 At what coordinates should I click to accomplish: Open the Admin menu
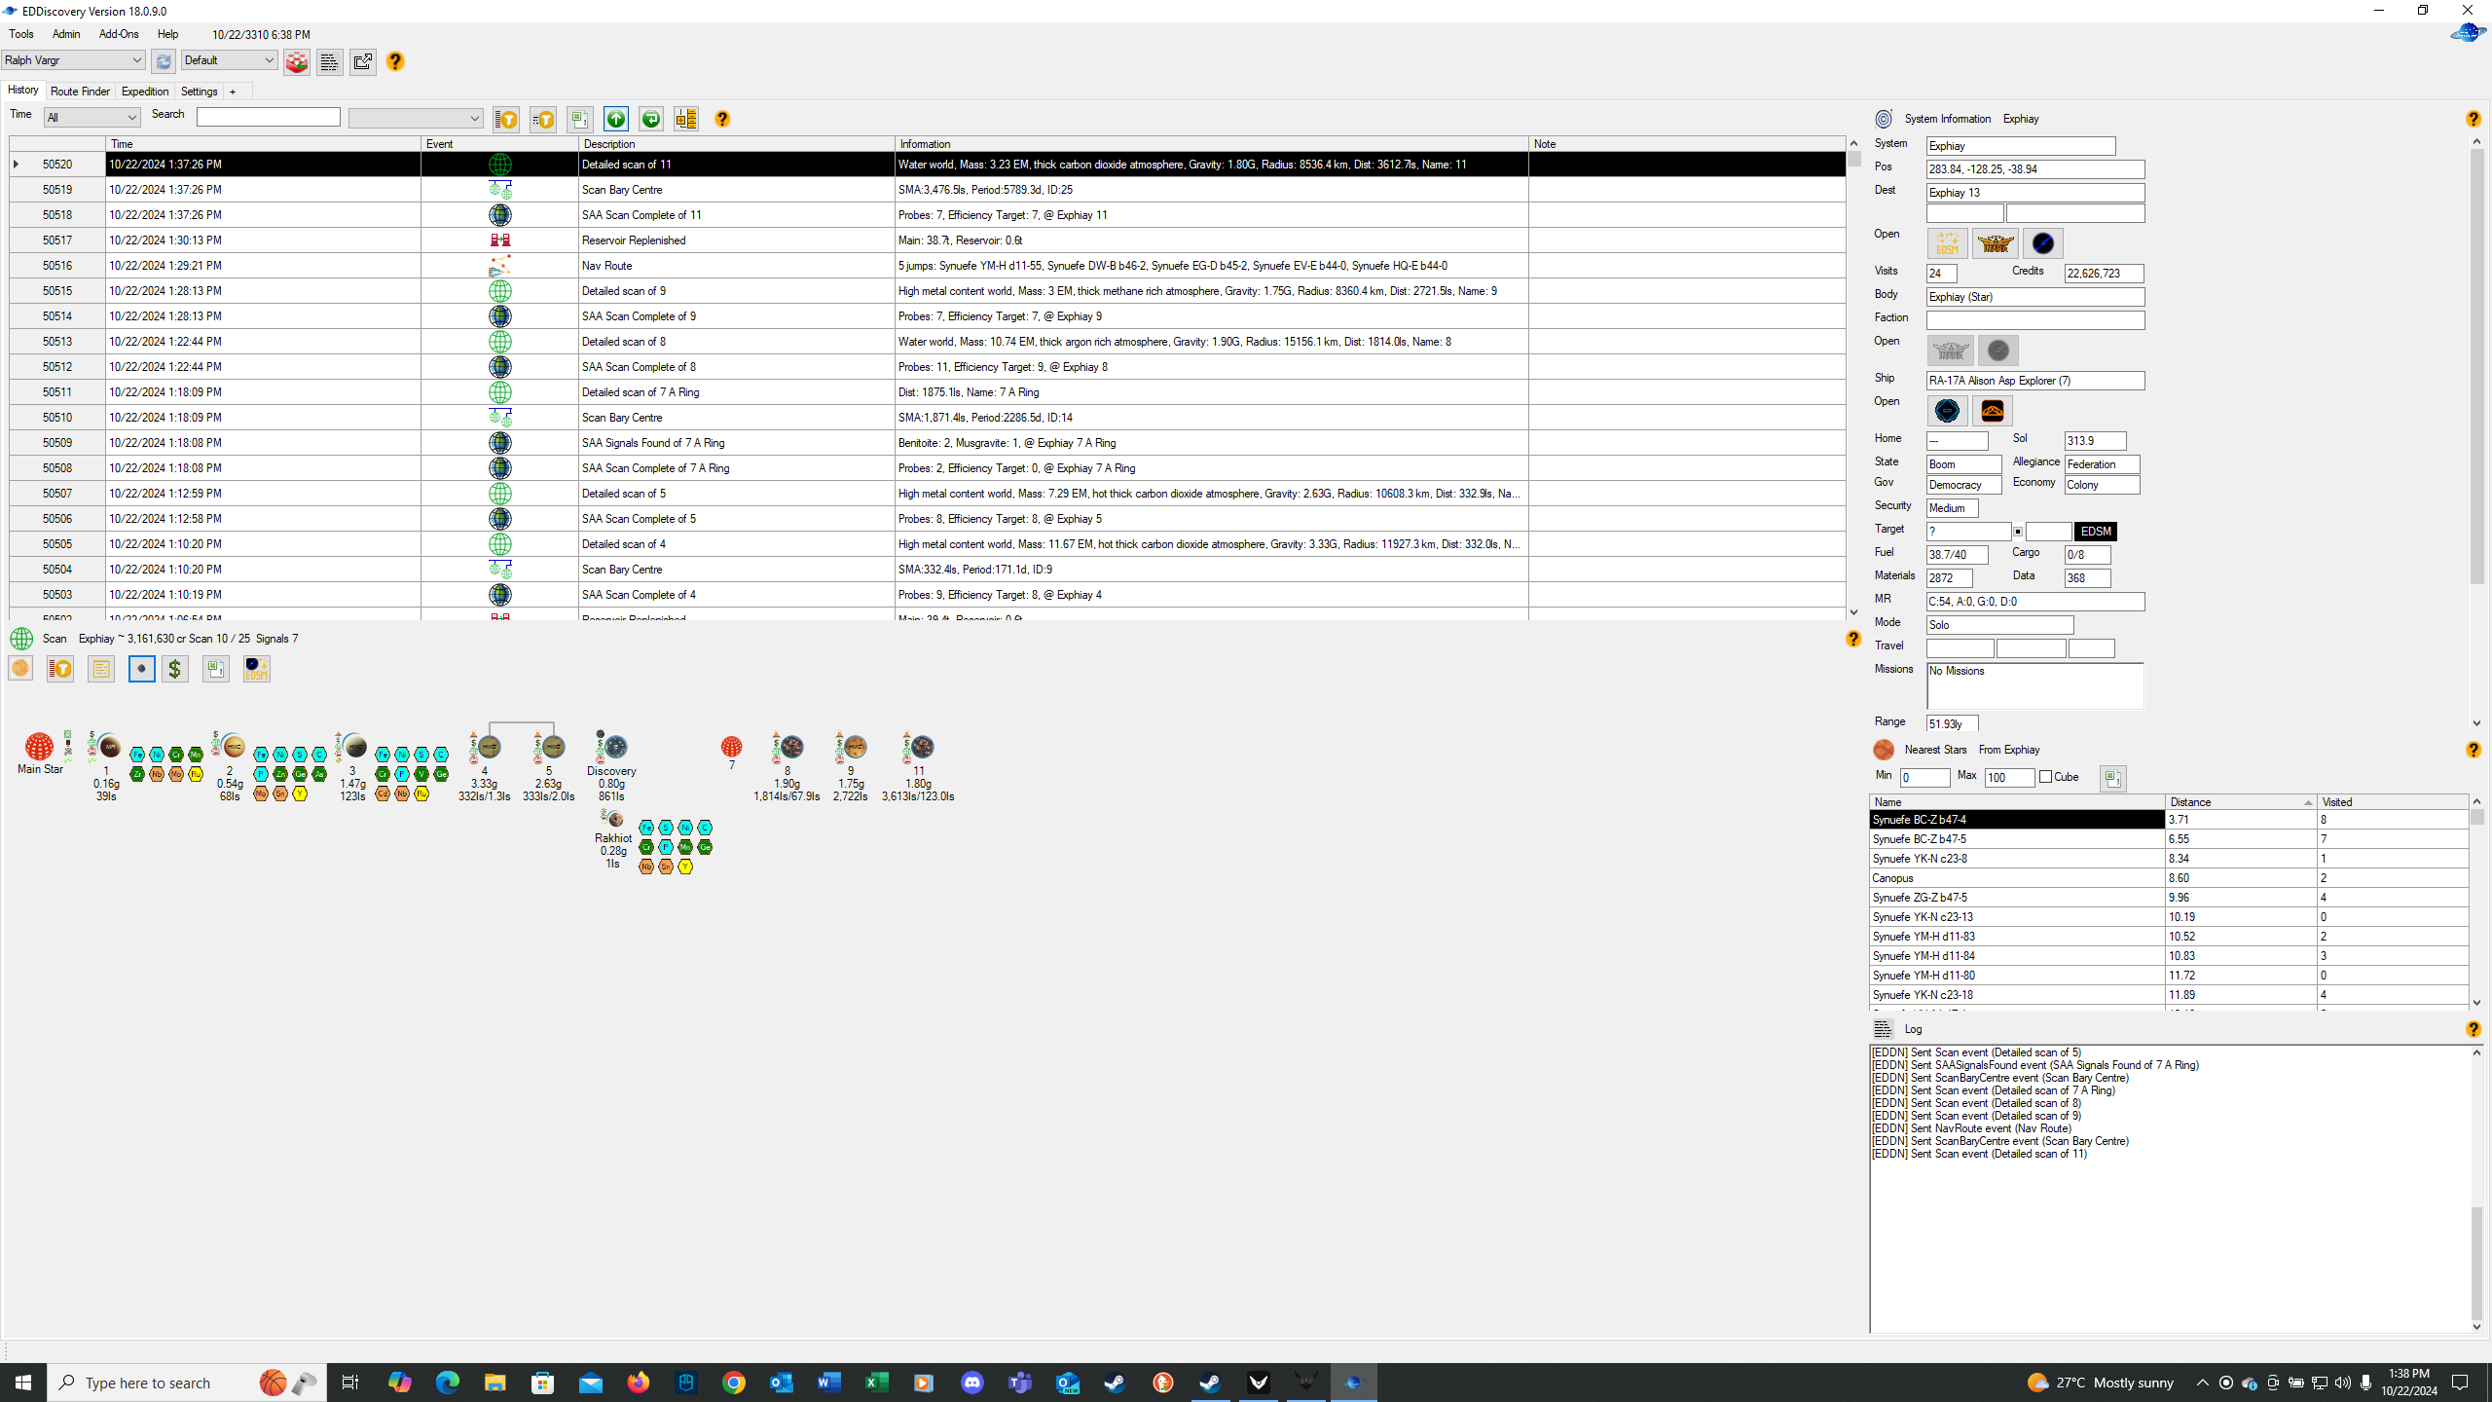[x=66, y=34]
